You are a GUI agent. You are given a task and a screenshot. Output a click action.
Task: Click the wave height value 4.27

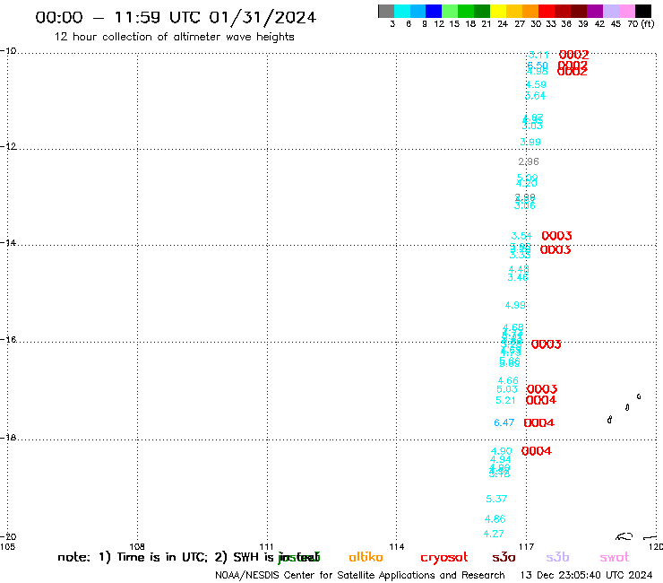click(x=494, y=534)
